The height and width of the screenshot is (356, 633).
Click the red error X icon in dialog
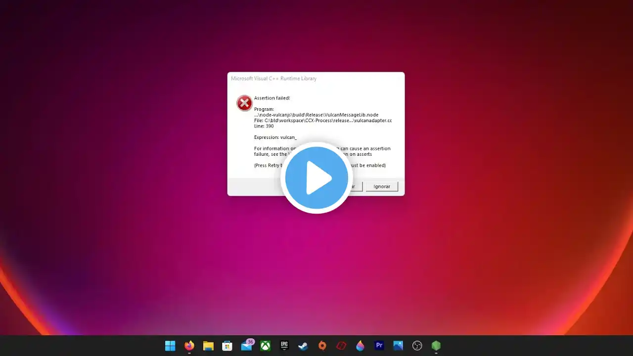click(244, 103)
